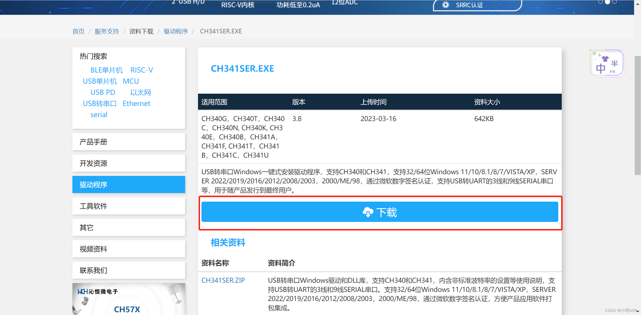This screenshot has height=315, width=641.
Task: Click the blue 下载 download button
Action: 380,212
